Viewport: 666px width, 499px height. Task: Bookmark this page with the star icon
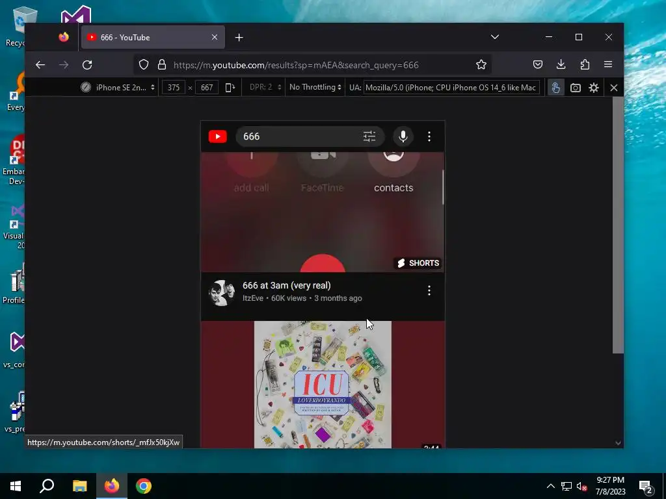pyautogui.click(x=481, y=64)
